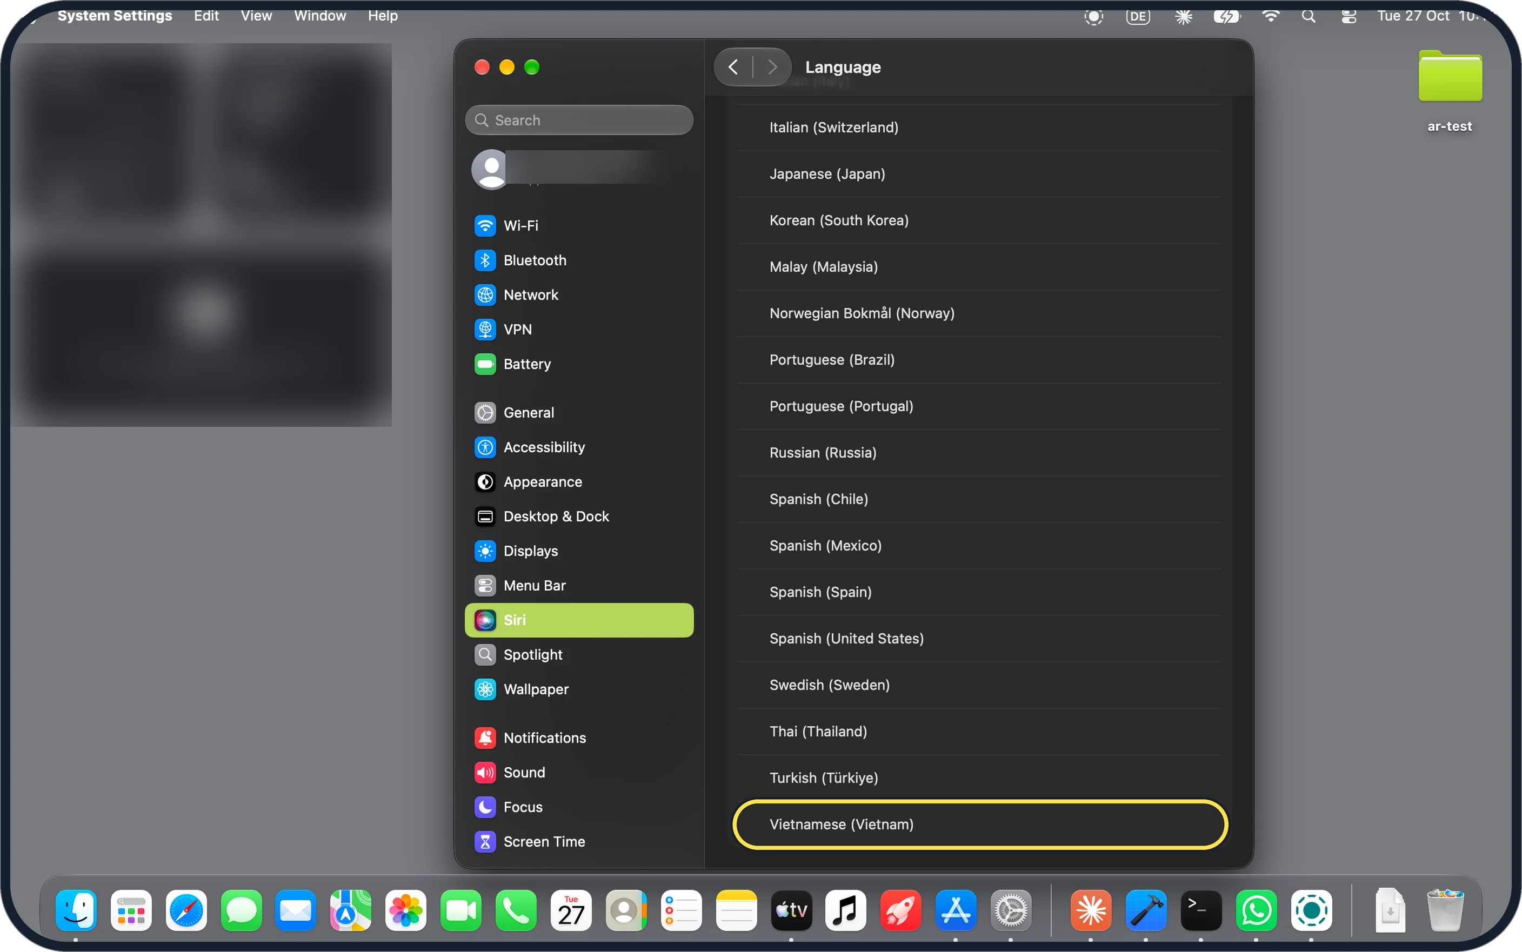Choose Spanish (Spain) language
The width and height of the screenshot is (1522, 952).
point(979,593)
